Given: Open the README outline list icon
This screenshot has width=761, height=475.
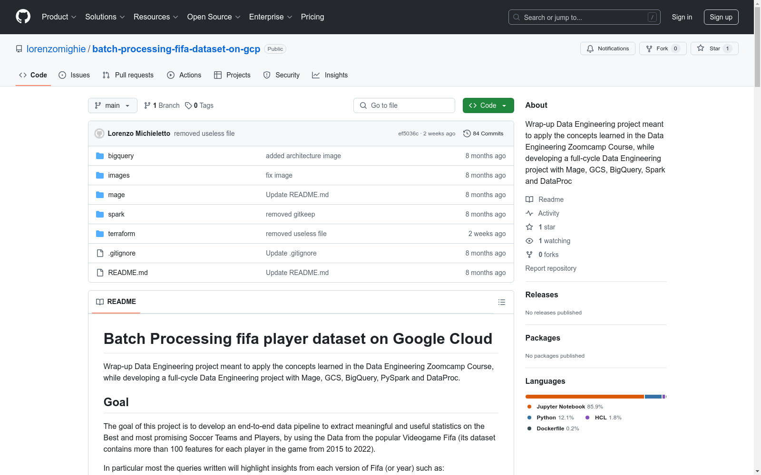Looking at the screenshot, I should pos(501,302).
